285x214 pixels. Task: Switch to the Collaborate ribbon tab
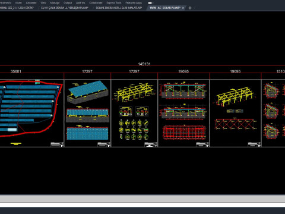[x=96, y=3]
